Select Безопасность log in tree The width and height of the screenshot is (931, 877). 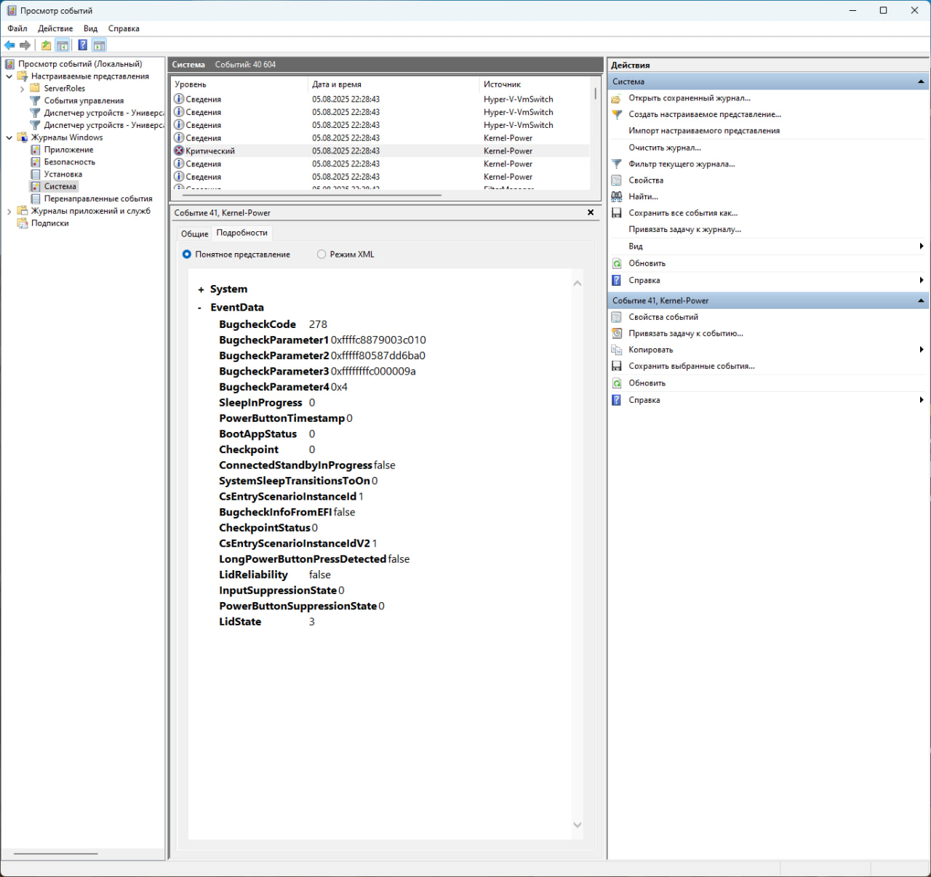coord(69,162)
